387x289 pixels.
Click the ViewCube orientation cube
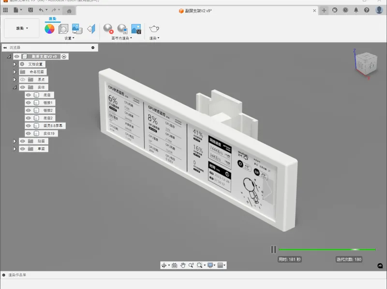(366, 64)
